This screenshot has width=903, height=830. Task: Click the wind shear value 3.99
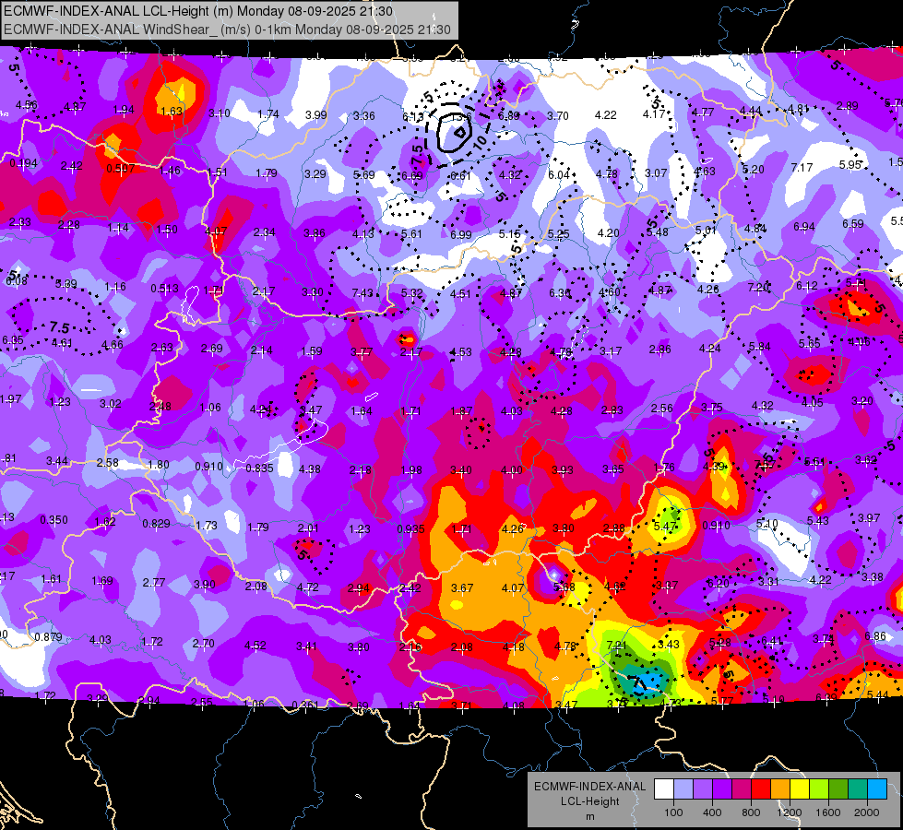[x=316, y=114]
